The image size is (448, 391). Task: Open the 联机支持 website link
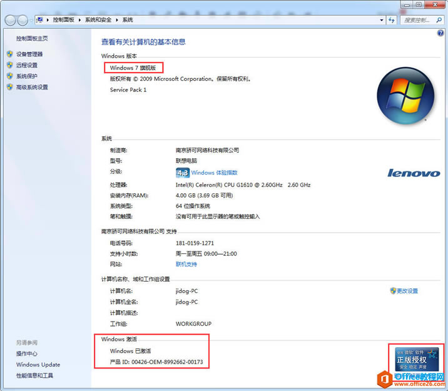pos(186,264)
